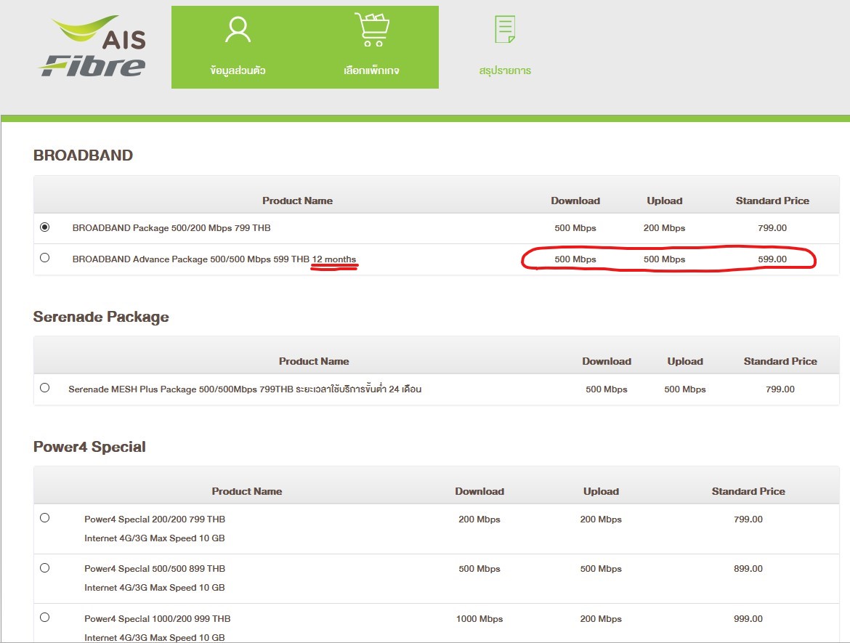
Task: Click the 899.00 standard price cell
Action: 748,569
